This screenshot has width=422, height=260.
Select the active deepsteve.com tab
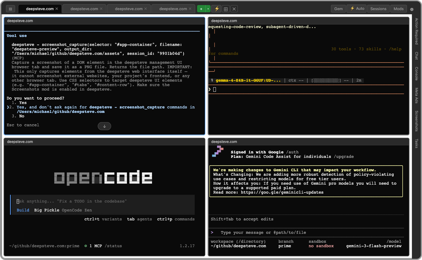tap(40, 9)
